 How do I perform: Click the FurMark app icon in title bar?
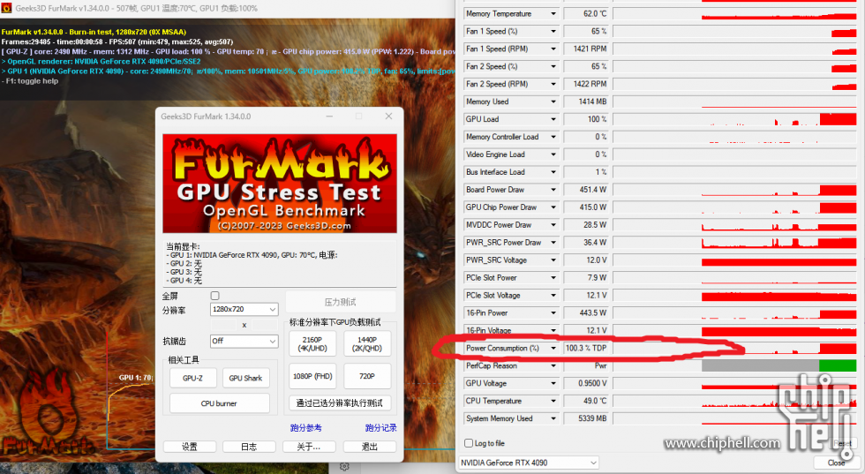[x=7, y=8]
